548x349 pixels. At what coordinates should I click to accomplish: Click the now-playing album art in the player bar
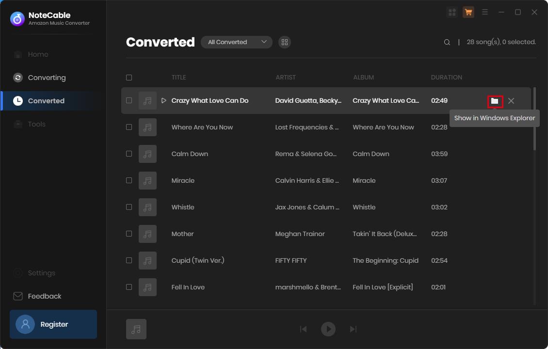coord(136,329)
